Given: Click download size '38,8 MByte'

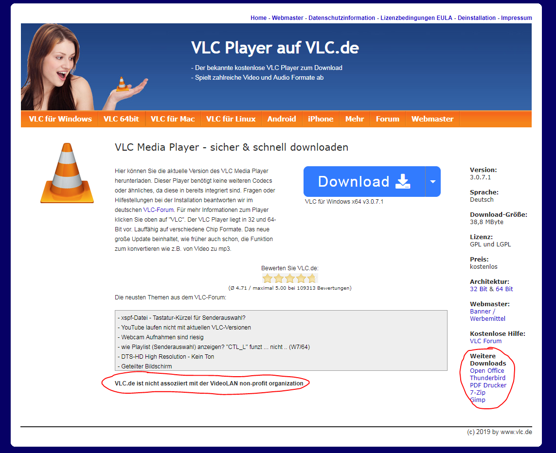Looking at the screenshot, I should [486, 222].
